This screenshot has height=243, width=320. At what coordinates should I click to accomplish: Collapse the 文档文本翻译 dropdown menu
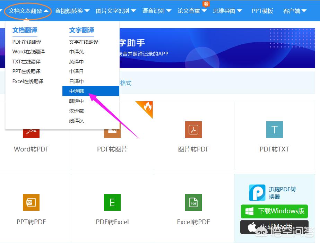28,11
